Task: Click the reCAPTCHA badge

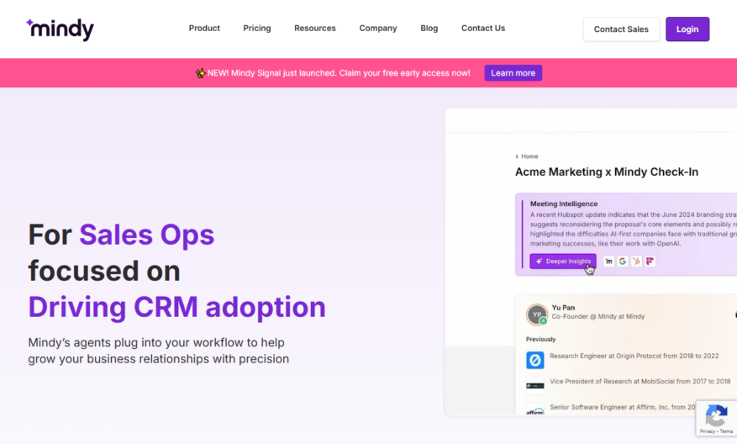Action: 716,418
